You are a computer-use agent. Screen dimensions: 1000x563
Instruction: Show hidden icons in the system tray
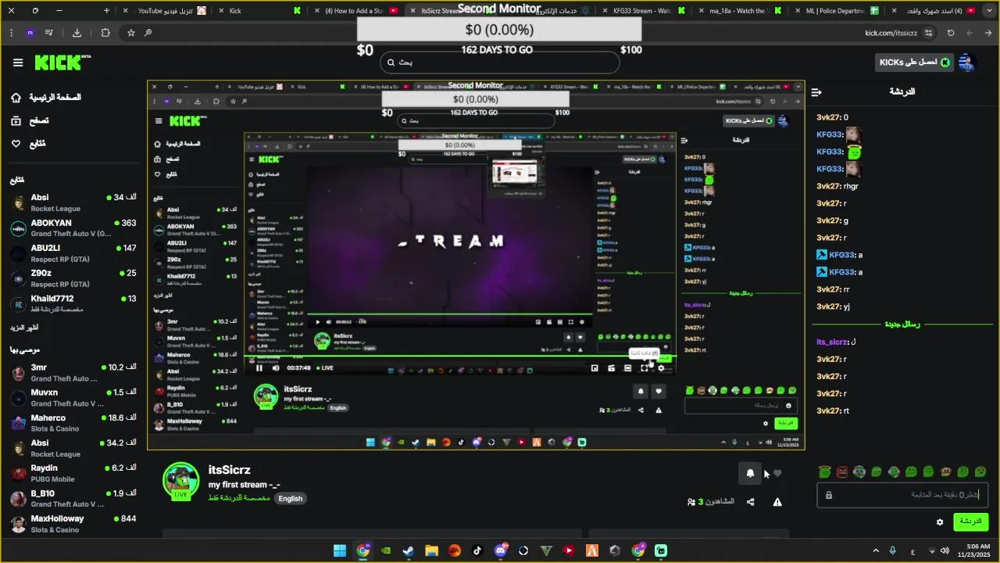pyautogui.click(x=875, y=550)
